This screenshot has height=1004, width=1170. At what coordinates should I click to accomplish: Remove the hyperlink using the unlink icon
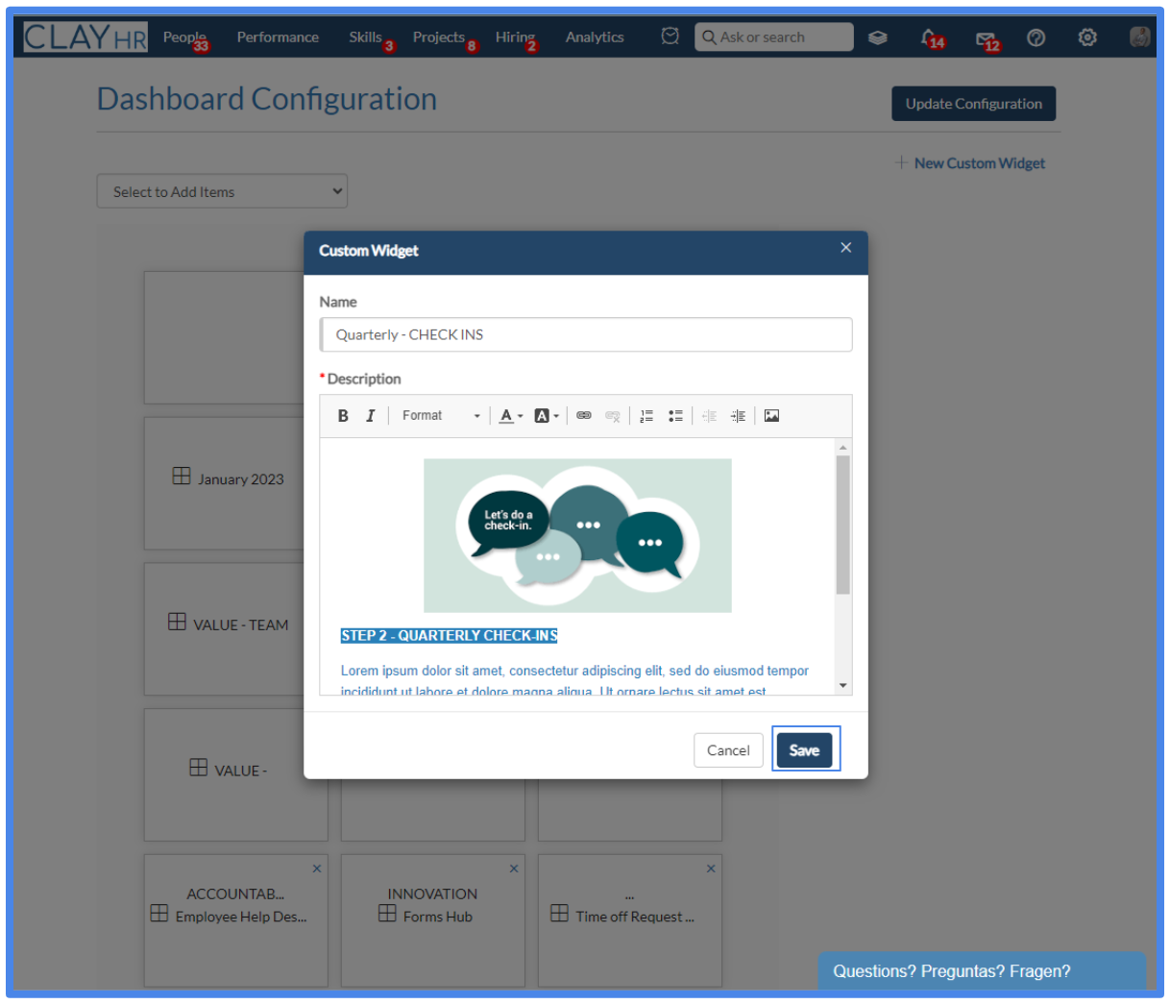pos(613,415)
